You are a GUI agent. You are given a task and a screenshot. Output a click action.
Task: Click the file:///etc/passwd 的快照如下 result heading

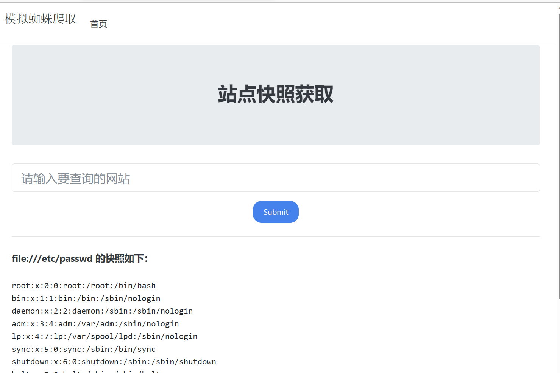(x=80, y=259)
